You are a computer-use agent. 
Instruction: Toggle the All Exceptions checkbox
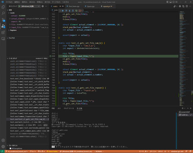10,148
